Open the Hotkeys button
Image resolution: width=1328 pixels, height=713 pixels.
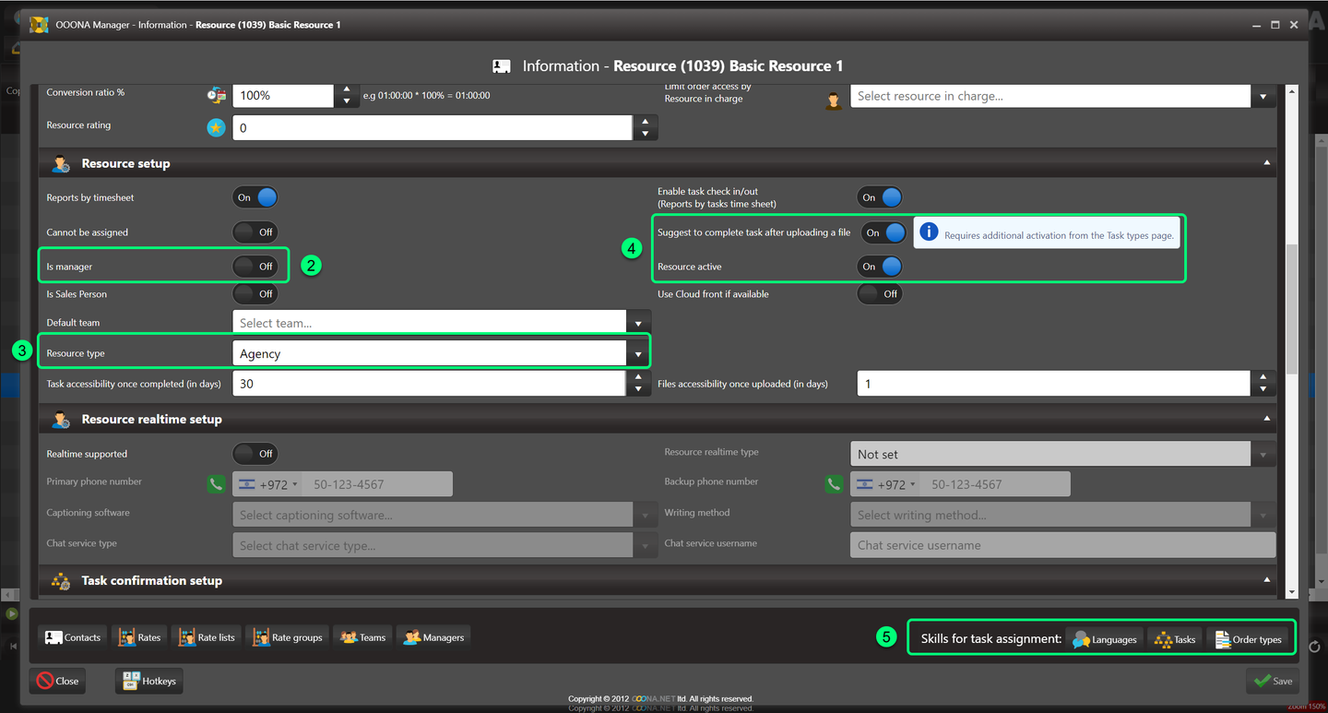148,681
